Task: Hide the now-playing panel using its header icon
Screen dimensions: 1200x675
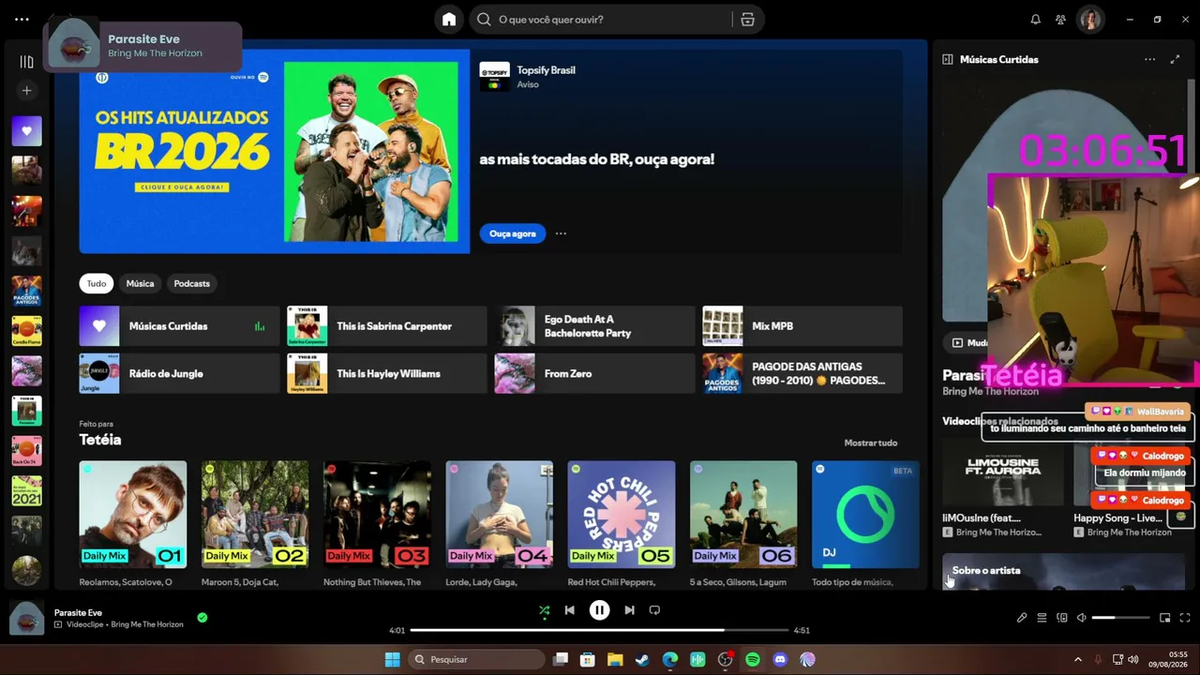Action: point(947,59)
